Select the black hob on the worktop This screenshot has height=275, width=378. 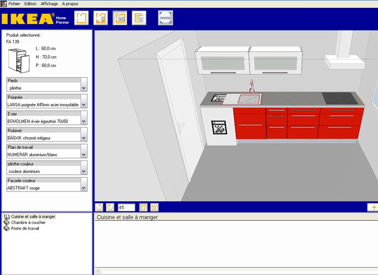(x=340, y=98)
